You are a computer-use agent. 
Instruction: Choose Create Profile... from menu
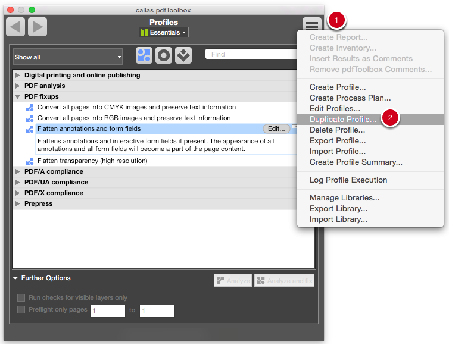[370, 87]
